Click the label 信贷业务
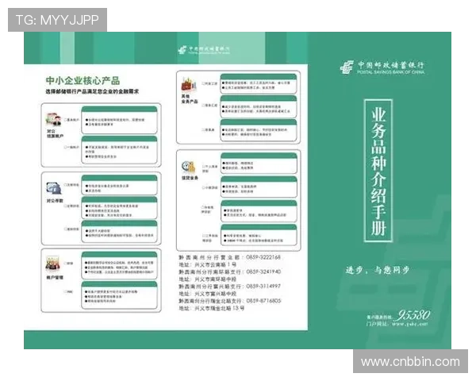The width and height of the screenshot is (476, 381). point(190,178)
